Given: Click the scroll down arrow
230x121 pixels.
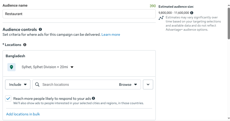Looking at the screenshot, I should coord(229,118).
